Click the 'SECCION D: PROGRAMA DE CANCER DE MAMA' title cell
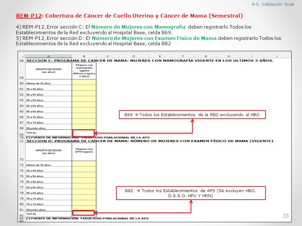Image resolution: width=302 pixels, height=226 pixels. point(150,141)
